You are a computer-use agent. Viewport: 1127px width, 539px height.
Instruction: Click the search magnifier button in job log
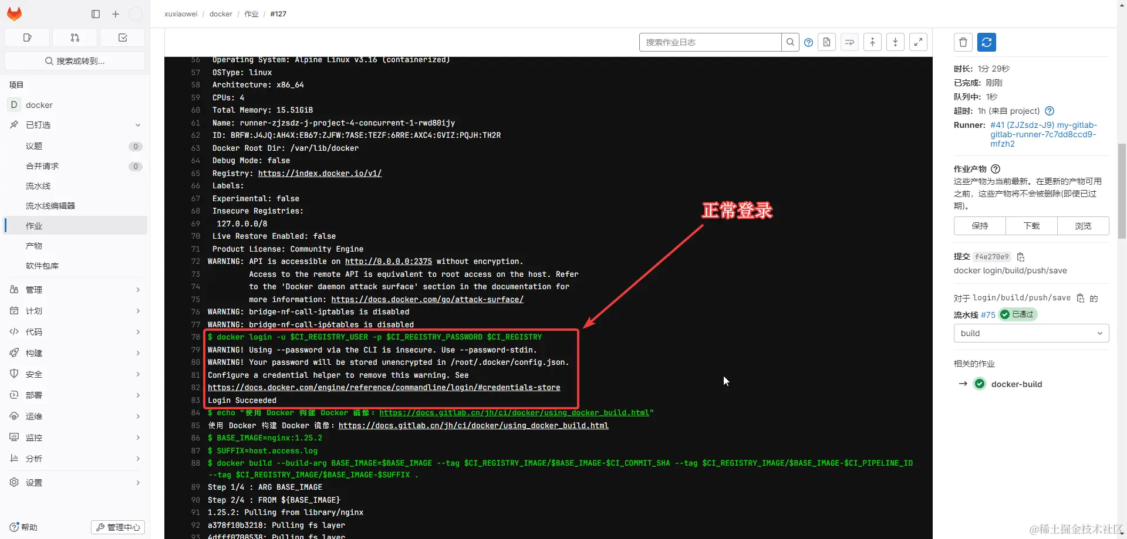791,42
